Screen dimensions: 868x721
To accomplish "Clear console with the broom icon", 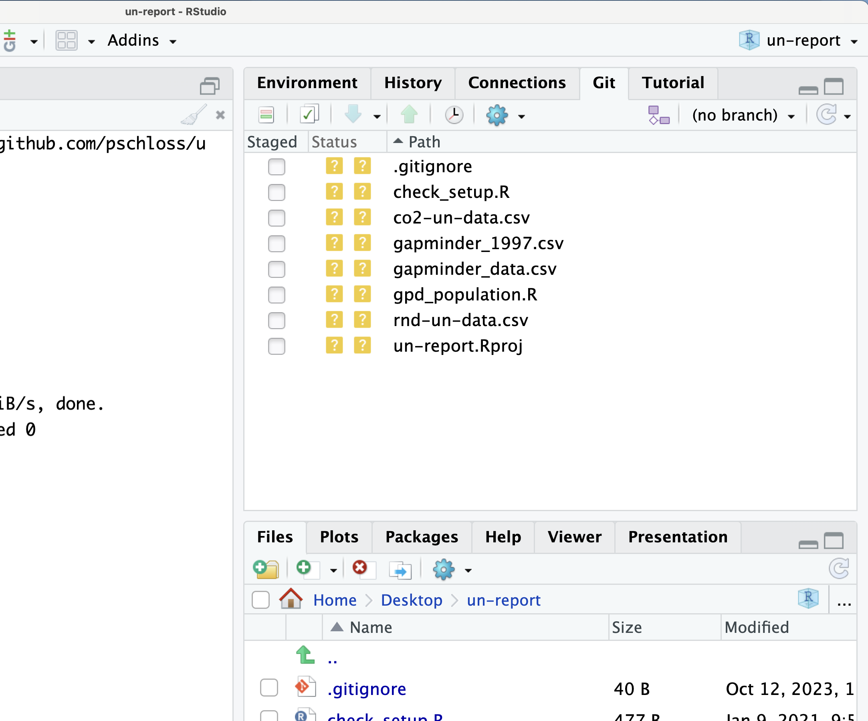I will [x=194, y=115].
